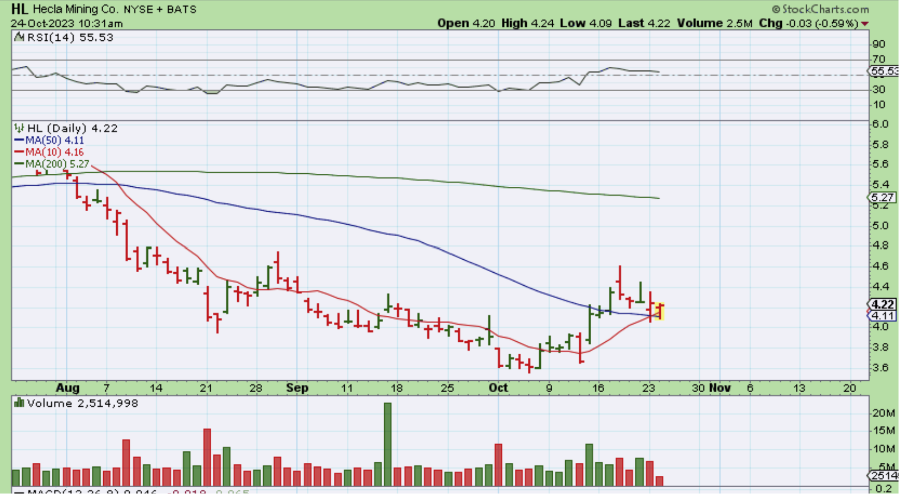Click the Volume 2,514,998 panel label
This screenshot has height=494, width=899.
83,403
